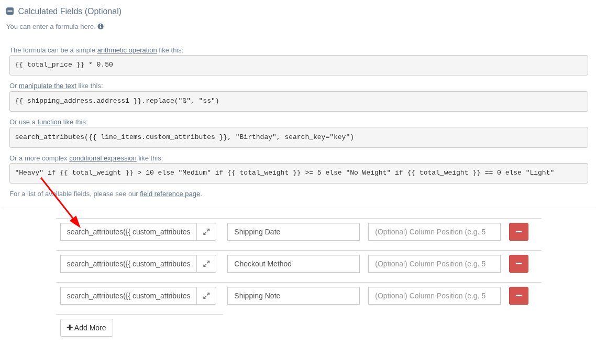
Task: Collapse the Calculated Fields section
Action: click(10, 11)
